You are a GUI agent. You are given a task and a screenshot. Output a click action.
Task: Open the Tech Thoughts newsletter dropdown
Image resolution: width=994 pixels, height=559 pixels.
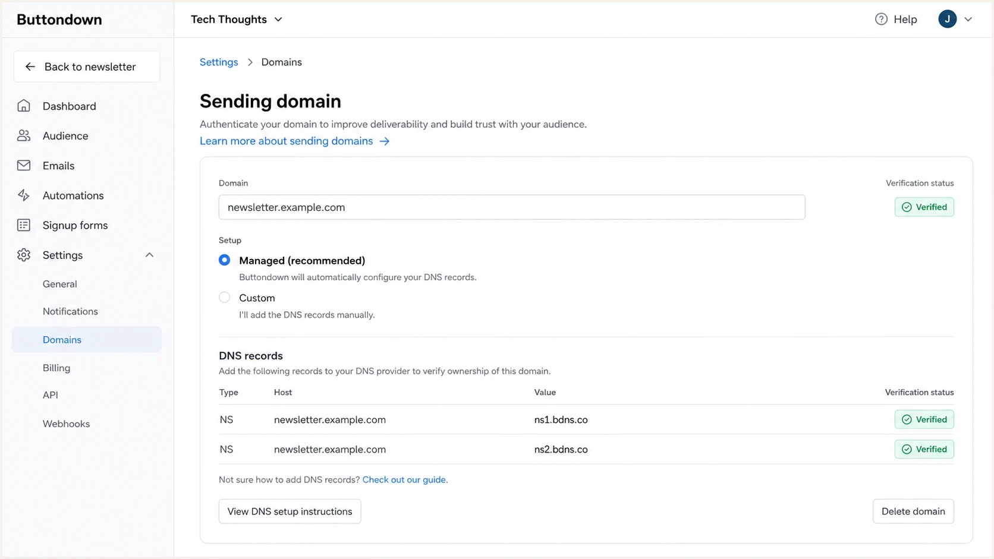237,19
